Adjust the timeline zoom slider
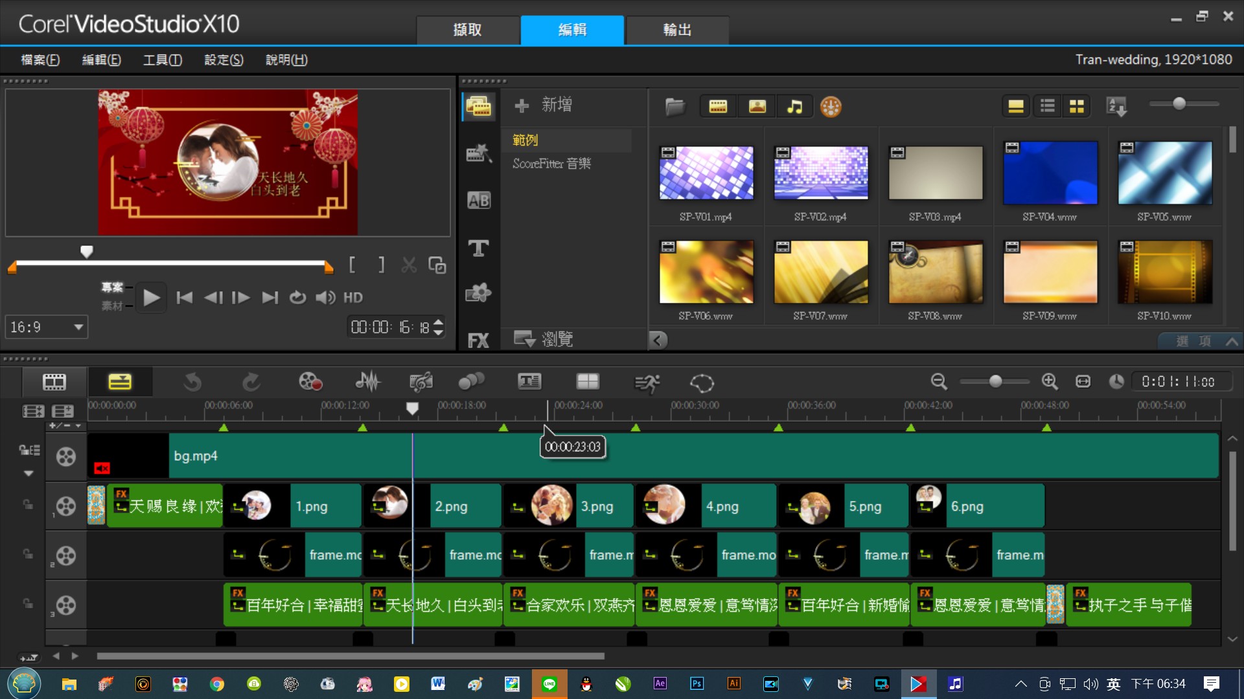Image resolution: width=1244 pixels, height=699 pixels. coord(995,382)
